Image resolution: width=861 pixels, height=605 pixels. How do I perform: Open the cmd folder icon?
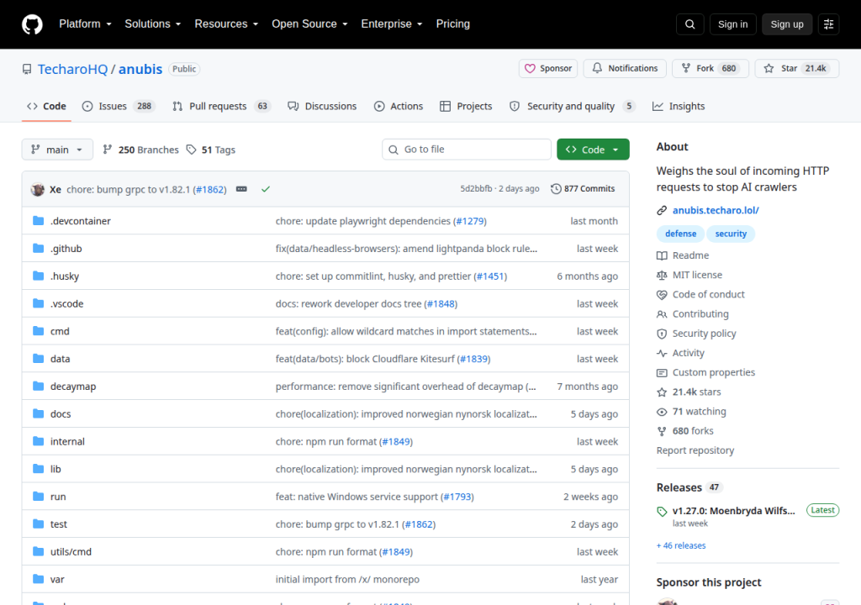point(39,330)
